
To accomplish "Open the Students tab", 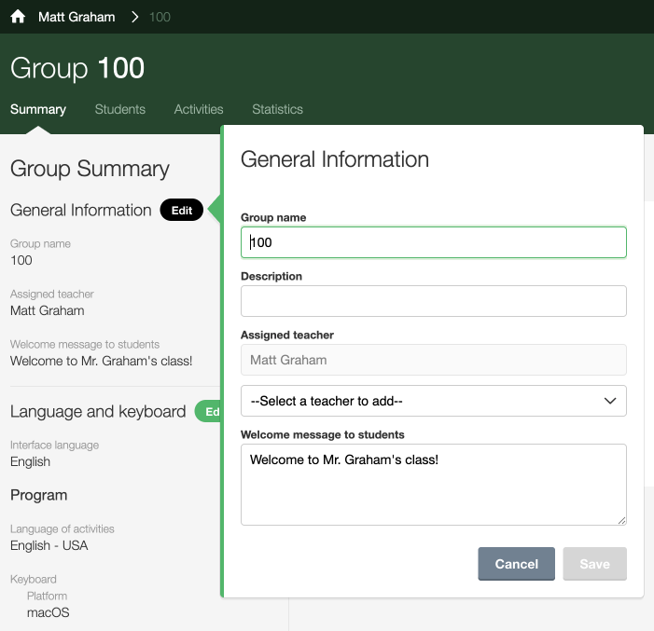I will point(119,109).
